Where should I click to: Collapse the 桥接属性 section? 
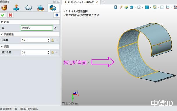(x=2, y=34)
